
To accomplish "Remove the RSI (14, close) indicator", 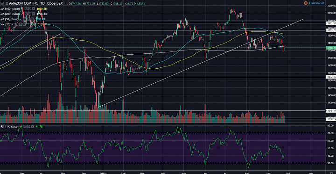I will coord(32,127).
